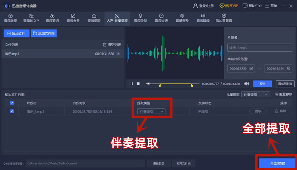Open the 音频转换 audio convert tool
297x170 pixels.
pyautogui.click(x=11, y=18)
